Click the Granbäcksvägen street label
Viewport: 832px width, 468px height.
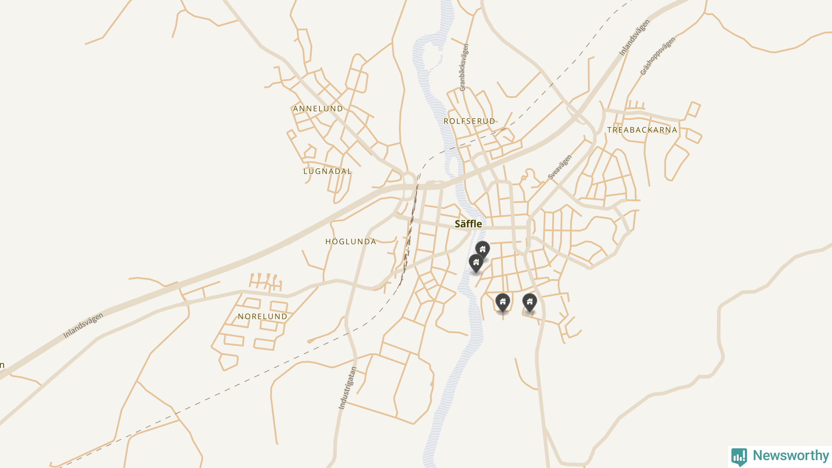coord(464,68)
